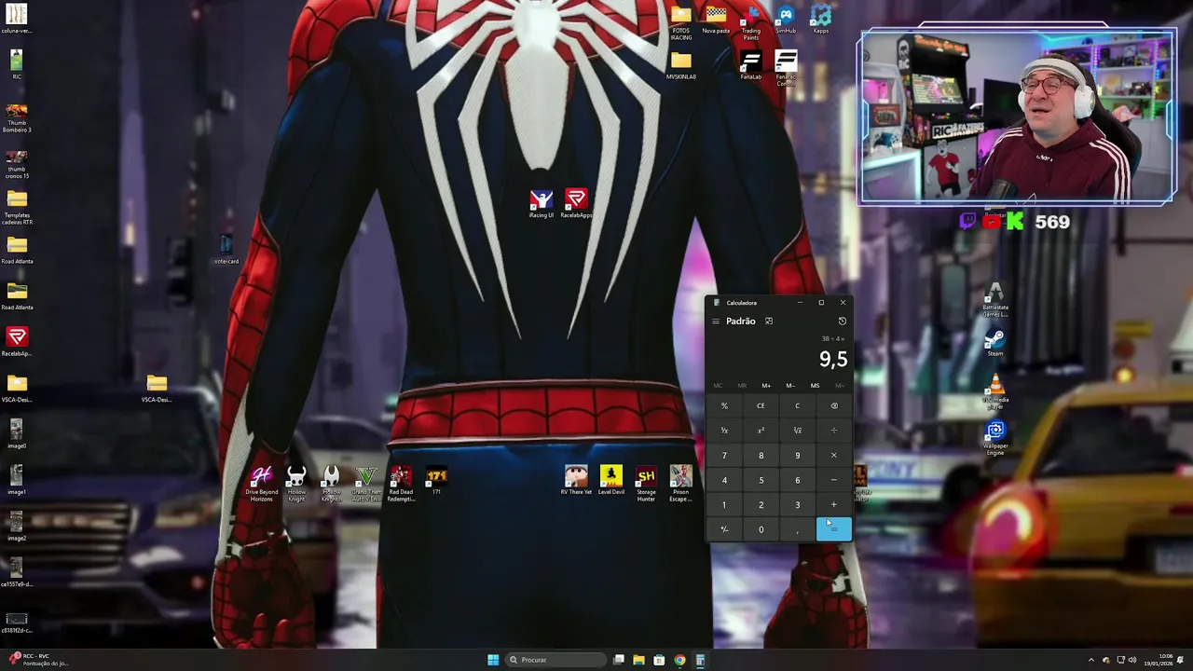
Task: Select the Nova pasta folder
Action: 716,21
